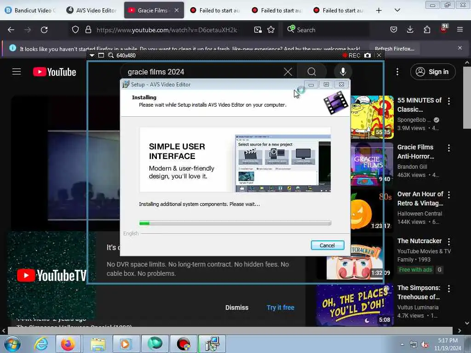The width and height of the screenshot is (471, 353).
Task: Switch to third Failed to start tab
Action: pos(338,10)
